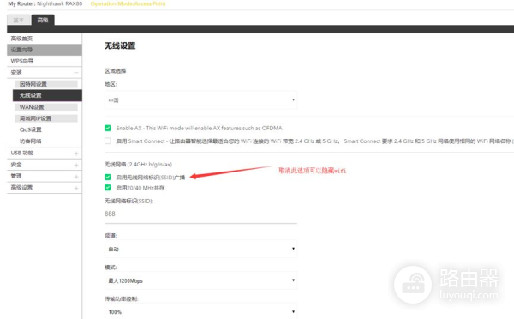Open the 频道 channel dropdown
This screenshot has height=319, width=514.
tap(200, 249)
